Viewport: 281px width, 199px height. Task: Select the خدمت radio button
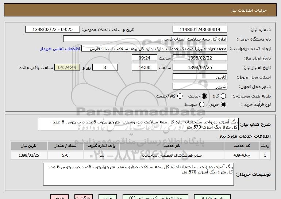pyautogui.click(x=204, y=96)
